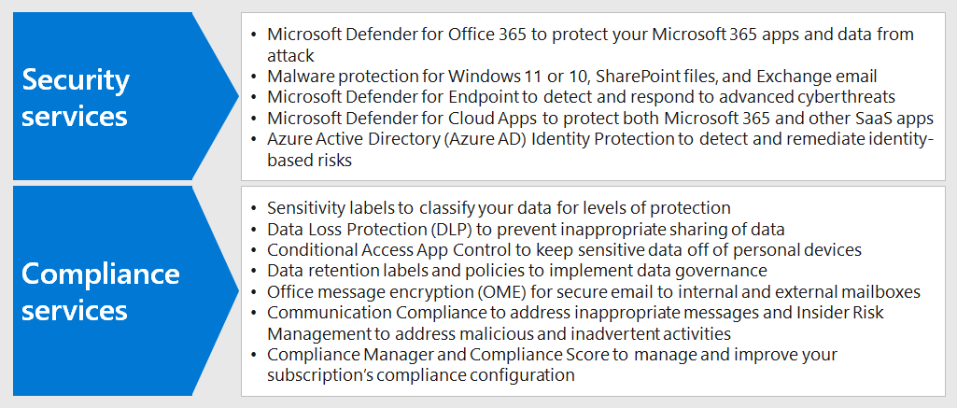
Task: Select Data retention labels and policies line
Action: (517, 271)
